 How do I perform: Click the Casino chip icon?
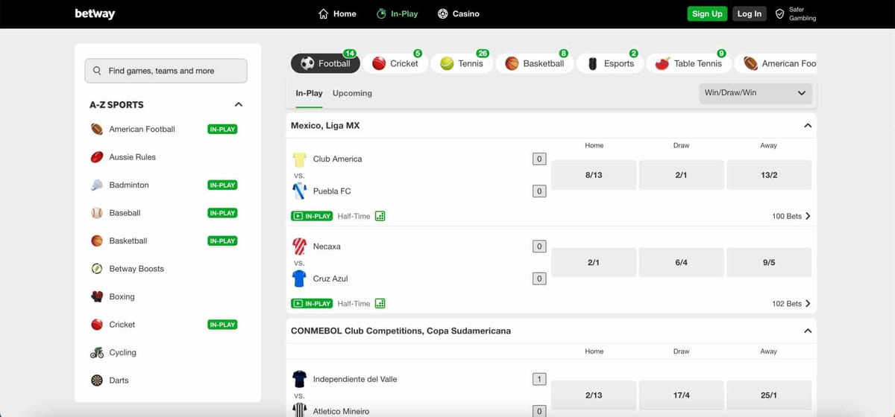tap(443, 13)
